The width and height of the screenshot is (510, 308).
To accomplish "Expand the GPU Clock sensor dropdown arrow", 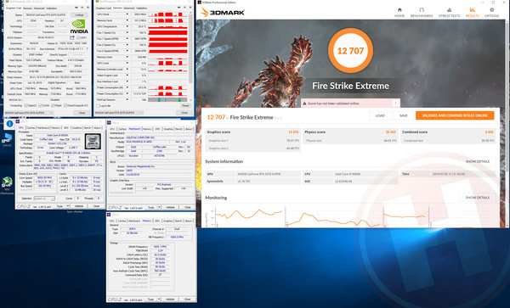I will click(x=127, y=14).
